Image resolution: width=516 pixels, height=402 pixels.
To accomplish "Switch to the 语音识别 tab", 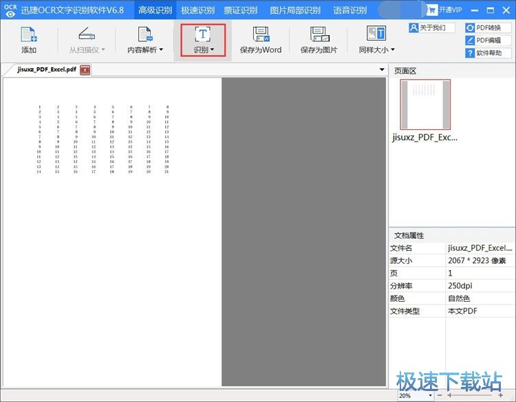I will tap(350, 10).
